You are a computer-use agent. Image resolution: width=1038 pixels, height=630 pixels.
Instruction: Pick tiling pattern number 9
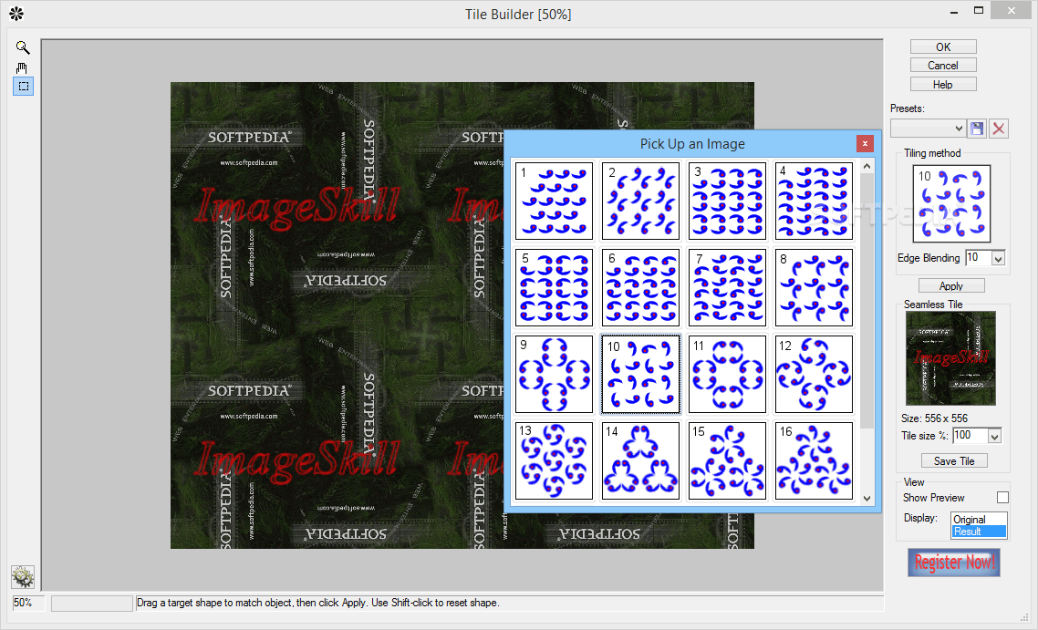tap(554, 374)
